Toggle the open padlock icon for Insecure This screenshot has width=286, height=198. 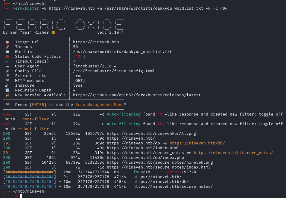click(8, 85)
